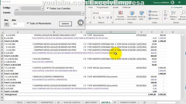Toggle Todas Las Cuentas checkbox
The height and width of the screenshot is (104, 186).
(48, 8)
